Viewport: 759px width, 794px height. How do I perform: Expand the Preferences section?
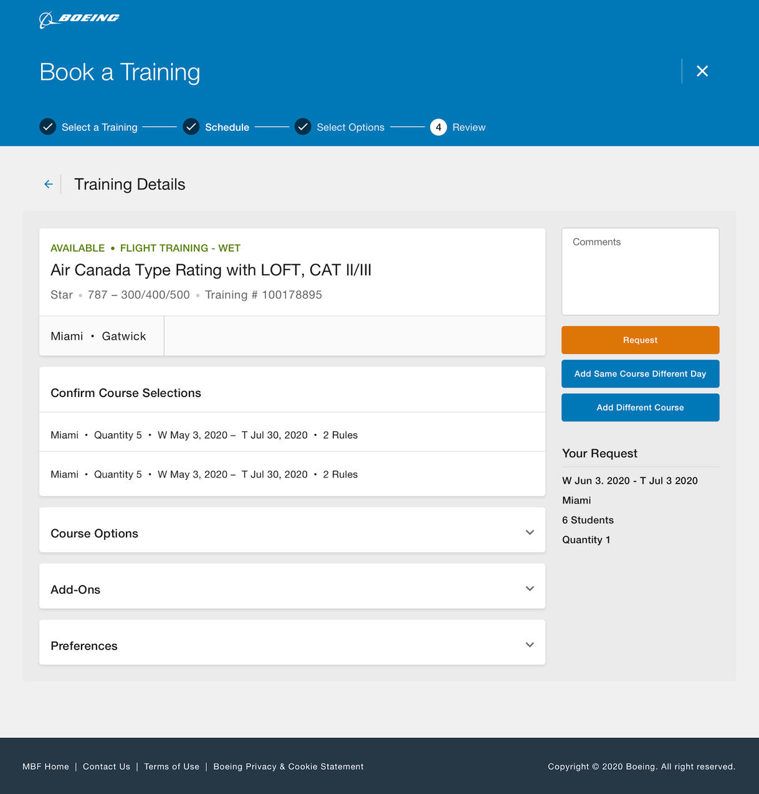pos(529,644)
